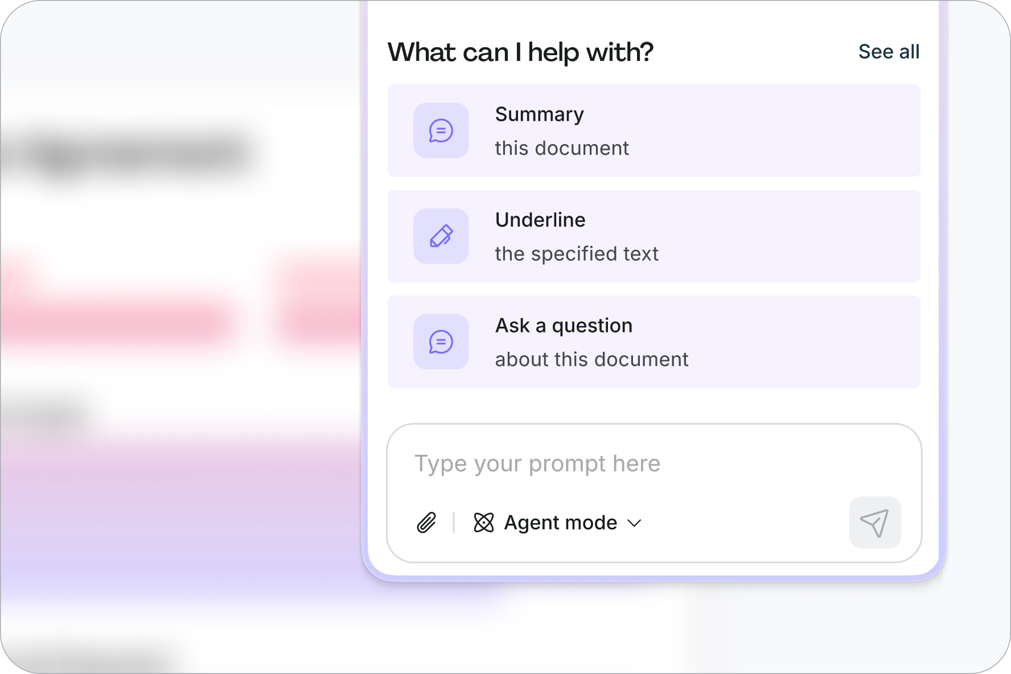1011x674 pixels.
Task: Attach a file with the paperclip icon
Action: pyautogui.click(x=426, y=523)
